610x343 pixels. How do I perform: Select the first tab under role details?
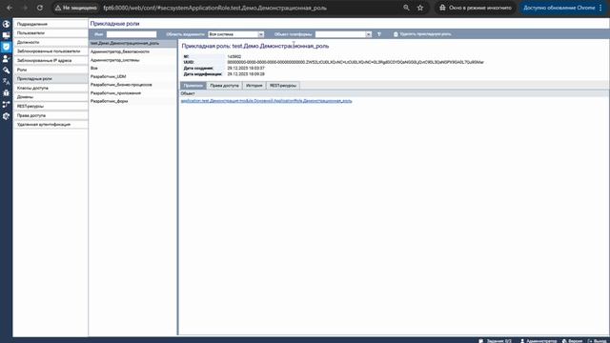(x=193, y=86)
